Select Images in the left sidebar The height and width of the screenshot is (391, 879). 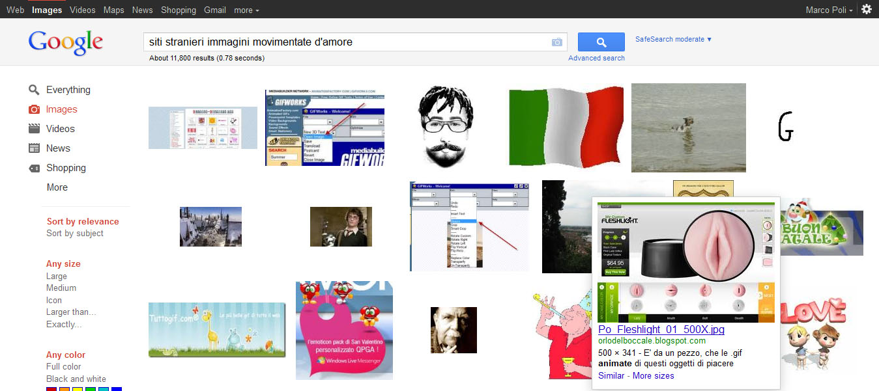click(x=62, y=109)
